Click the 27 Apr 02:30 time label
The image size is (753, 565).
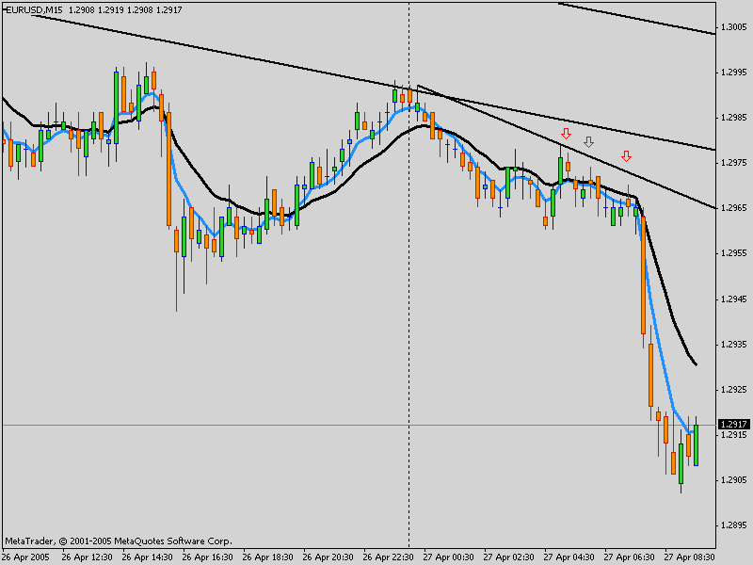point(508,557)
